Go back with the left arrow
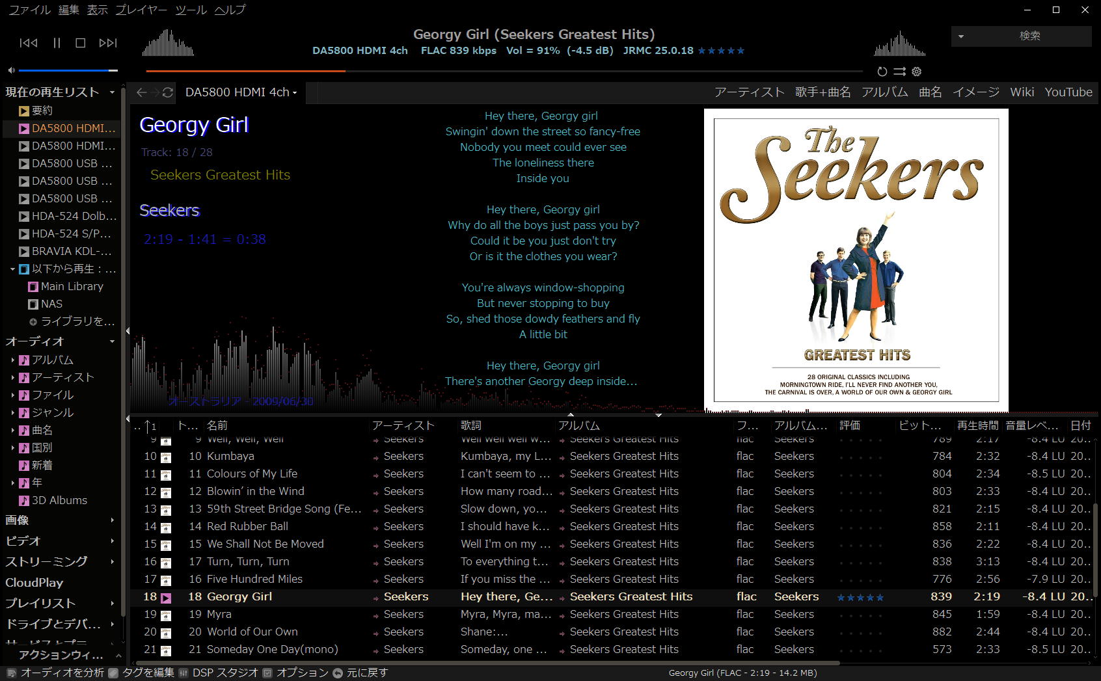1101x681 pixels. [x=141, y=92]
